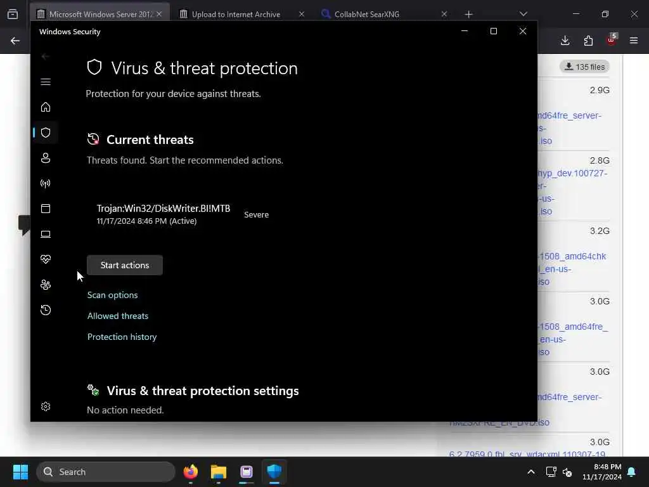Open the 6.2.7959.0 fbl_srv_wdacxml file link
The image size is (649, 487).
click(x=527, y=453)
